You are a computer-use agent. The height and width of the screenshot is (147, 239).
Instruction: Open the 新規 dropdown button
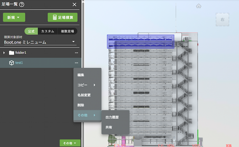(x=14, y=17)
